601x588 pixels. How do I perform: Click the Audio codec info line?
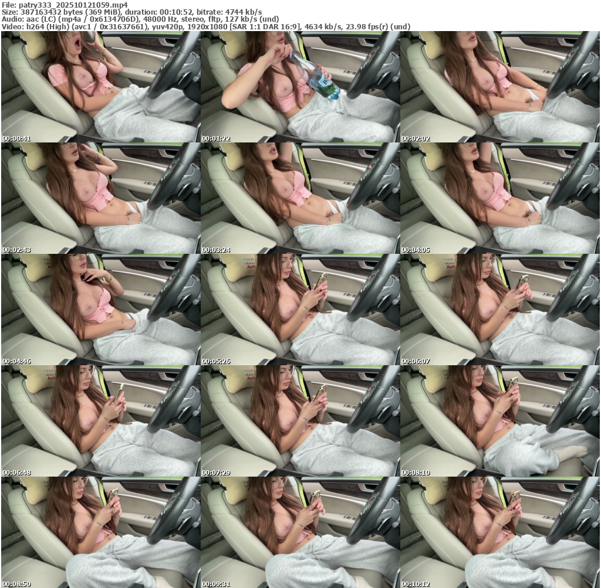coord(150,19)
